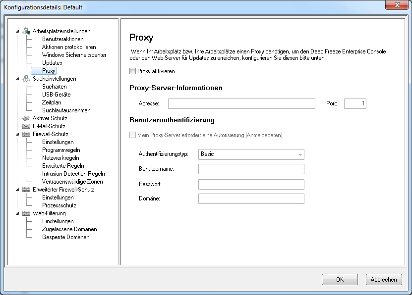The width and height of the screenshot is (412, 295).
Task: Collapse the Erweiterter Firewall-Schutz tree node
Action: 17,190
